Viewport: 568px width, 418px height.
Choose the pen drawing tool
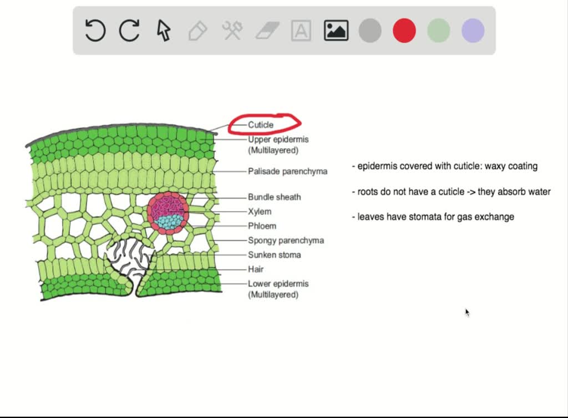(x=197, y=31)
